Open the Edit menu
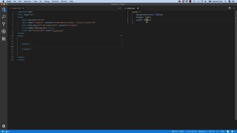 (x=20, y=1)
